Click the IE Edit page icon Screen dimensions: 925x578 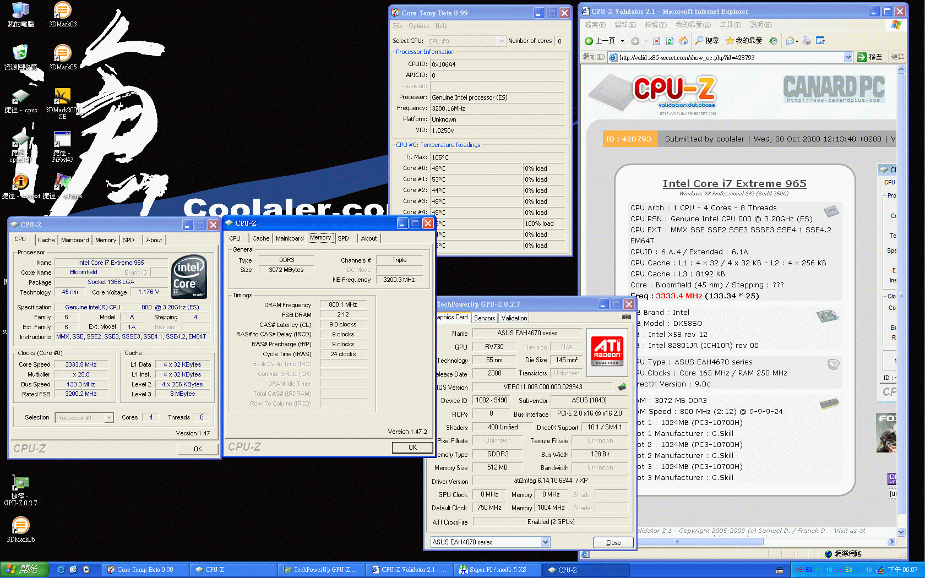point(820,41)
